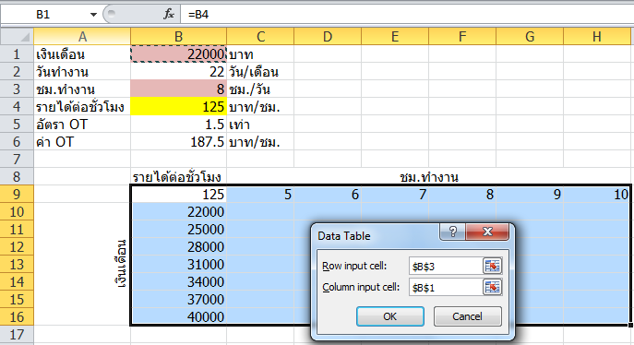
Task: Select column A header
Action: [82, 37]
